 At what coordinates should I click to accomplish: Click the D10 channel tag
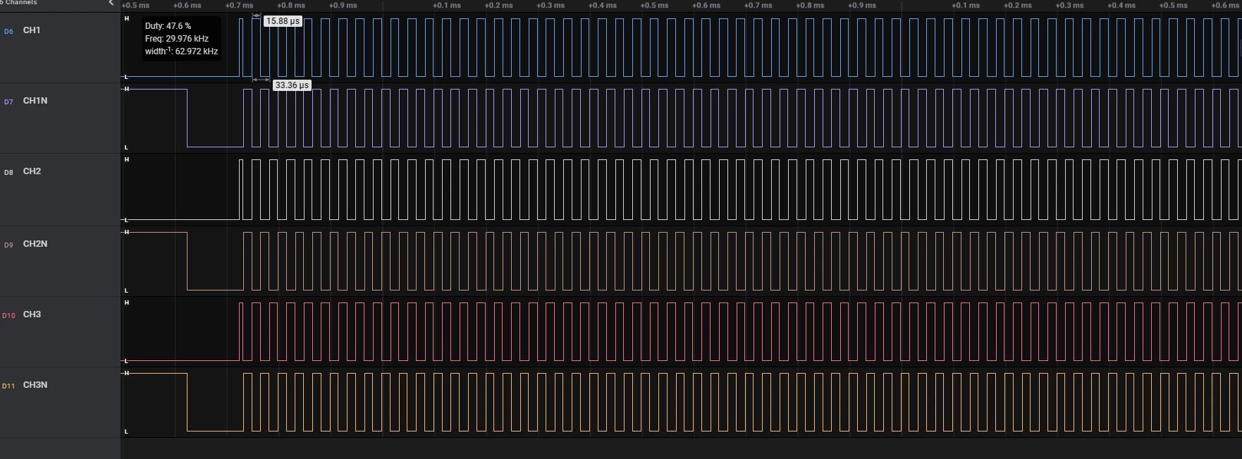pos(8,316)
